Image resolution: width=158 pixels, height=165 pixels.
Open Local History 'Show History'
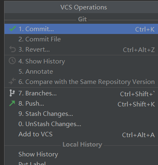point(81,154)
